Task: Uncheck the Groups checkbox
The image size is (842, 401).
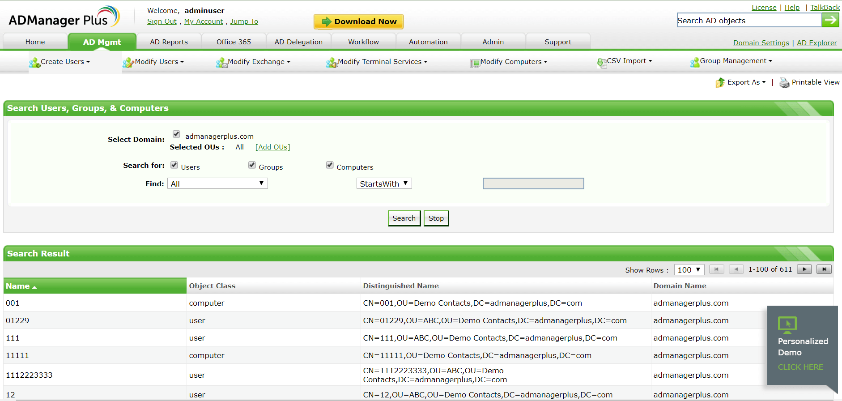Action: [x=252, y=165]
